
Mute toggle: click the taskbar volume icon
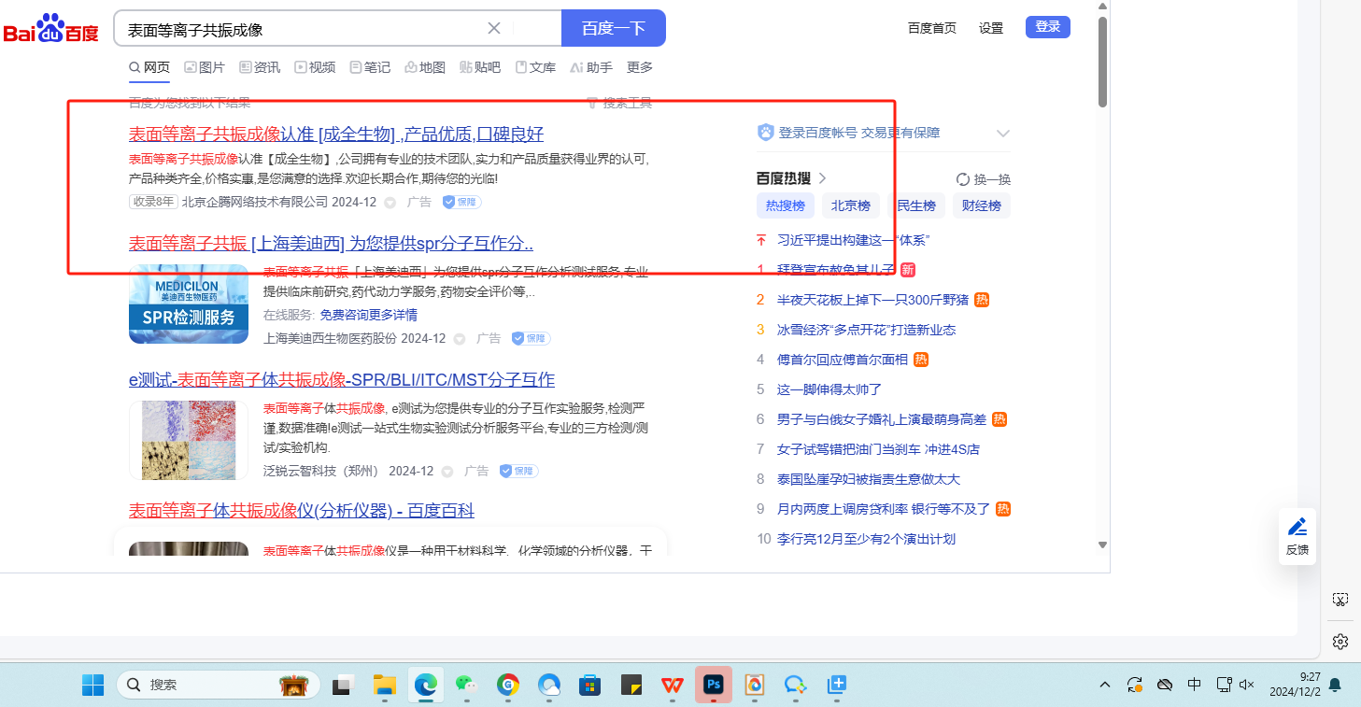click(1246, 685)
